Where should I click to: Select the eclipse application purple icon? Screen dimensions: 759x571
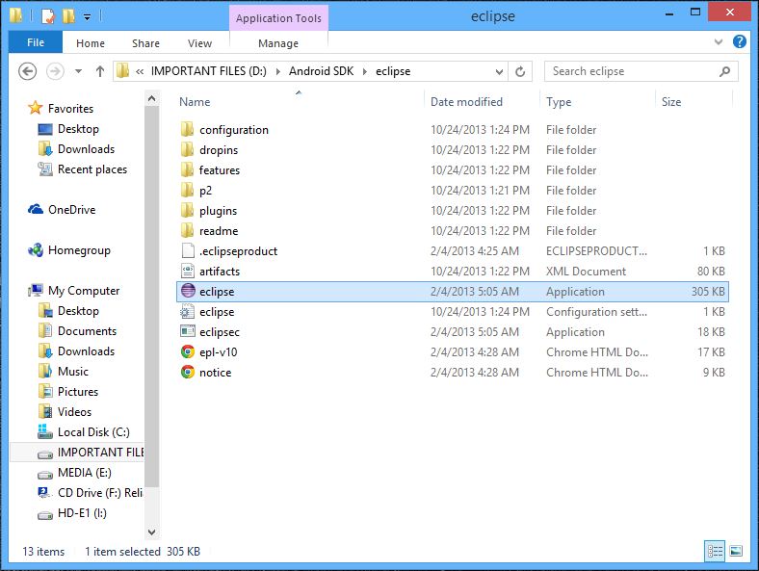[187, 292]
